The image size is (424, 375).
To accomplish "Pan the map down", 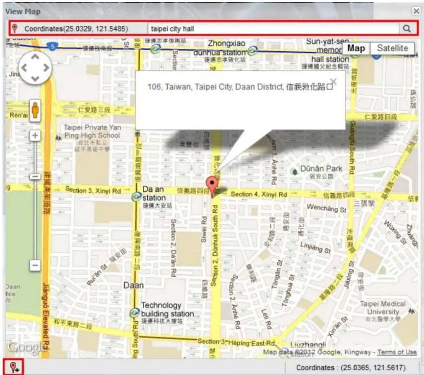I will [35, 79].
